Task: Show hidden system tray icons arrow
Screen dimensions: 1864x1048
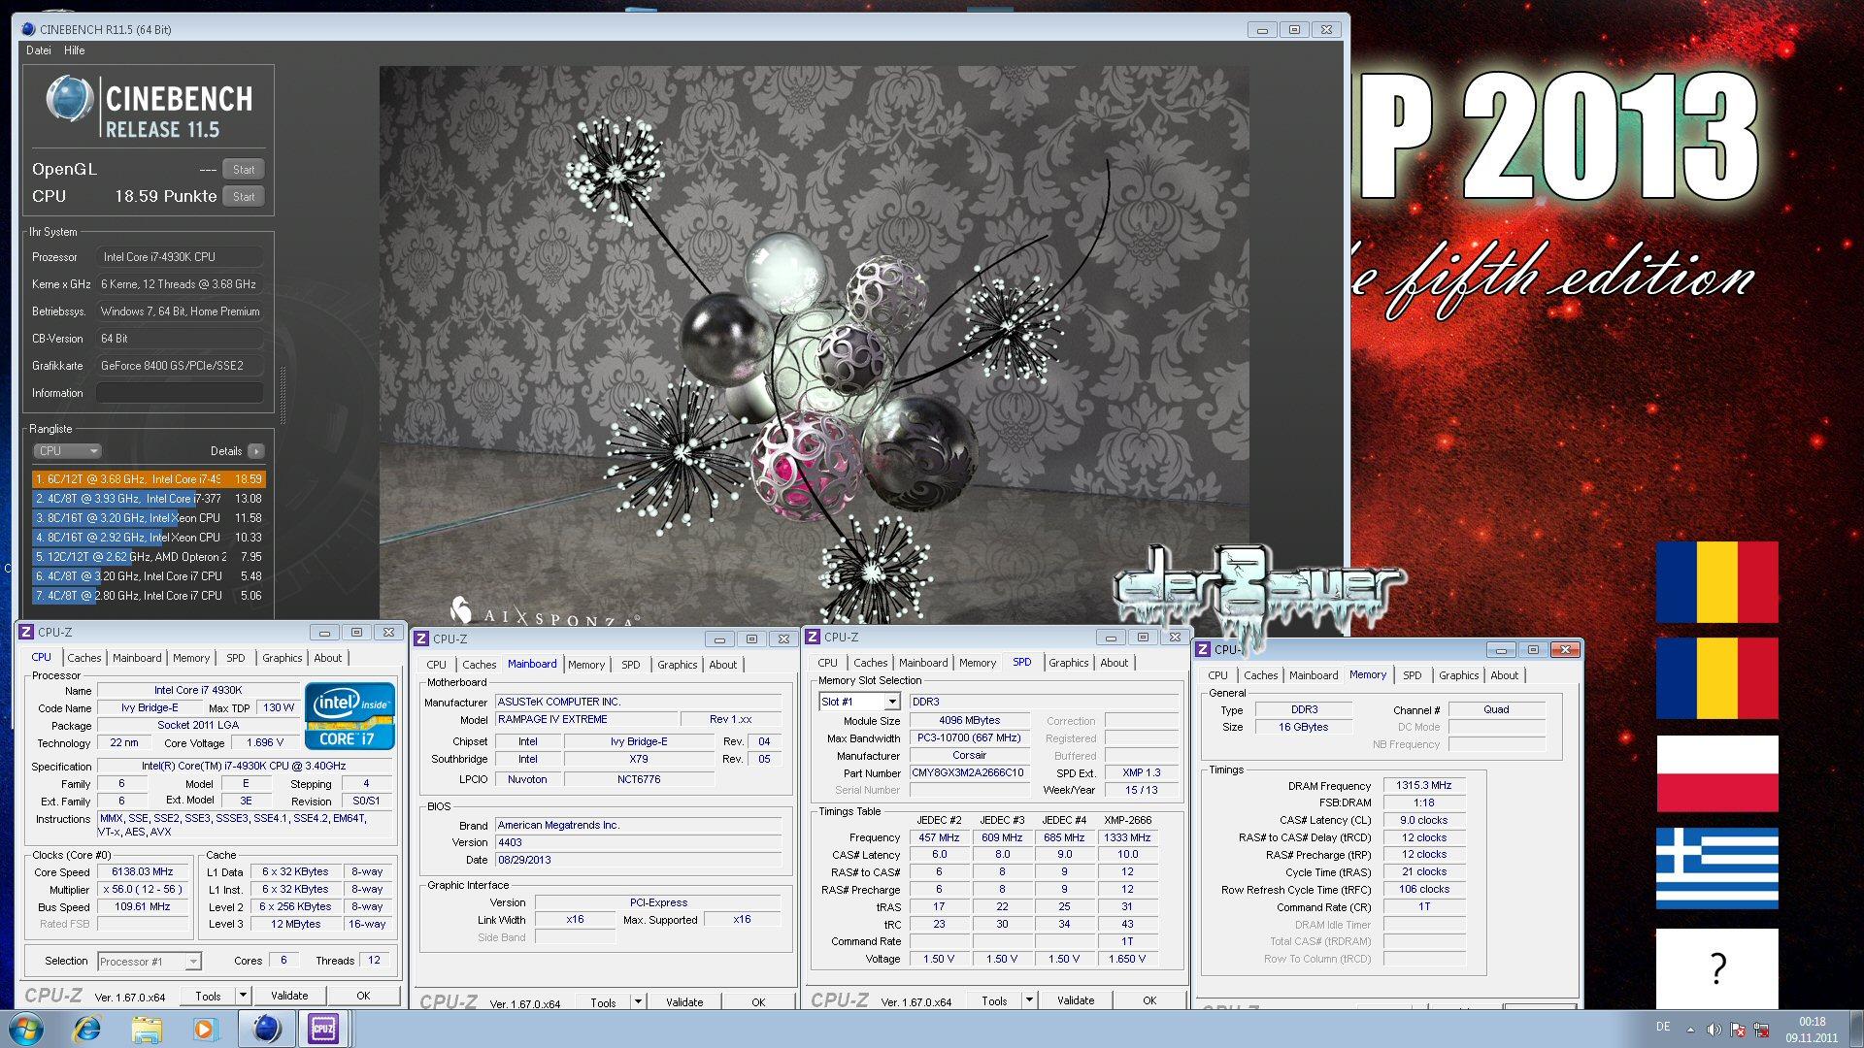Action: (x=1690, y=1030)
